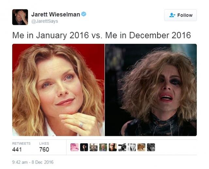
Task: Click the Jarett Wieselman display name
Action: coord(56,14)
